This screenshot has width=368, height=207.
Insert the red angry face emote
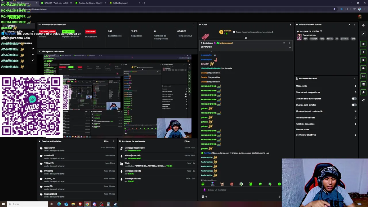(232, 184)
